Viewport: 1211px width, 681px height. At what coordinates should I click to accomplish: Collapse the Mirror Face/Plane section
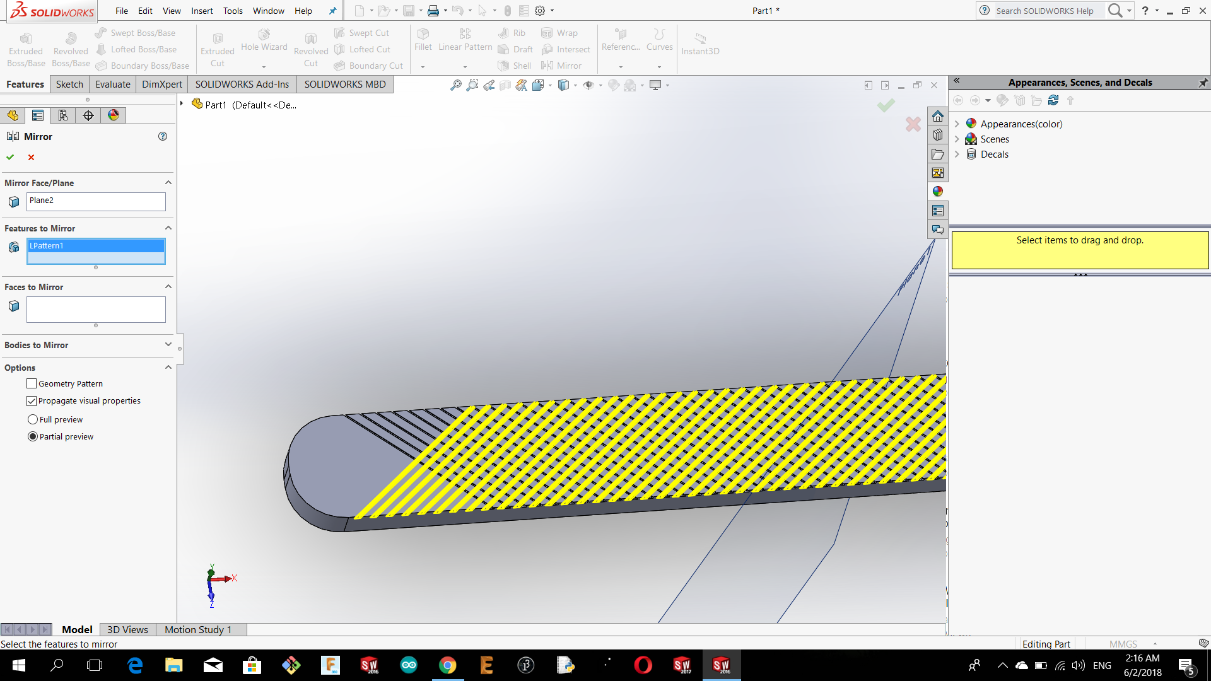[x=168, y=183]
